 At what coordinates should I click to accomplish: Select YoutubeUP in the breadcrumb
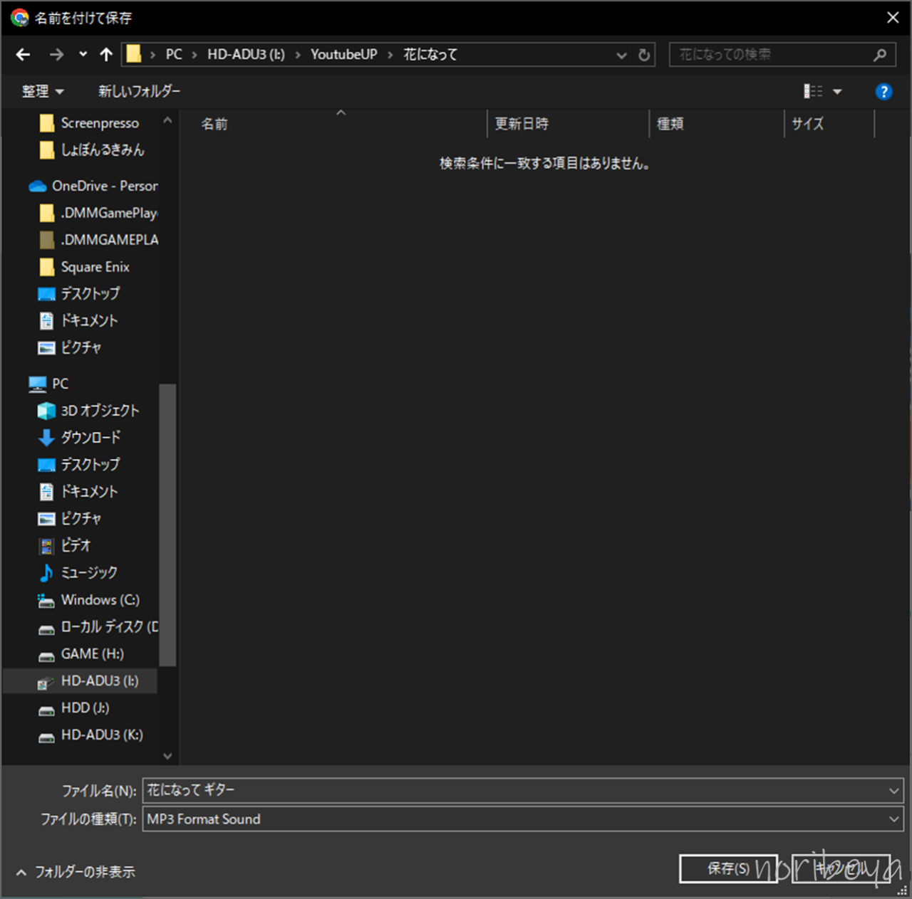click(343, 55)
